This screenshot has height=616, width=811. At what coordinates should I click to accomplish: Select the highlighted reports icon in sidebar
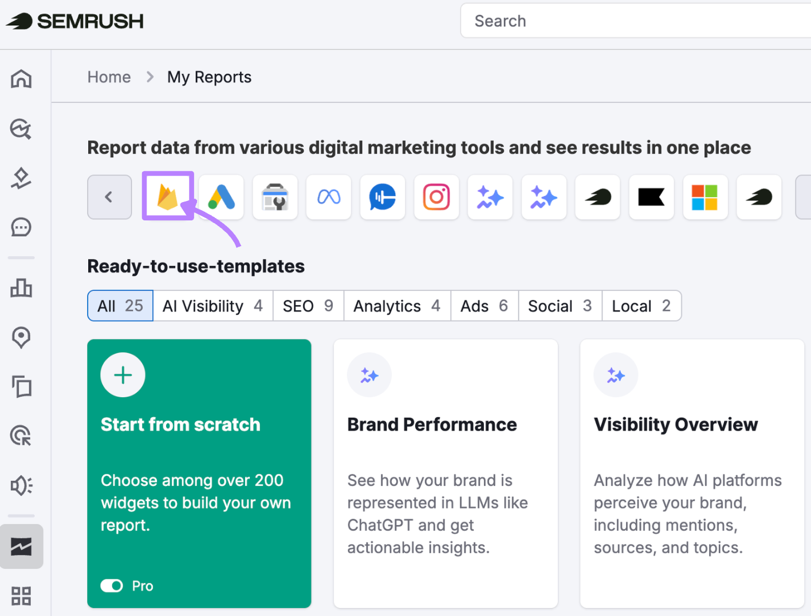point(21,546)
